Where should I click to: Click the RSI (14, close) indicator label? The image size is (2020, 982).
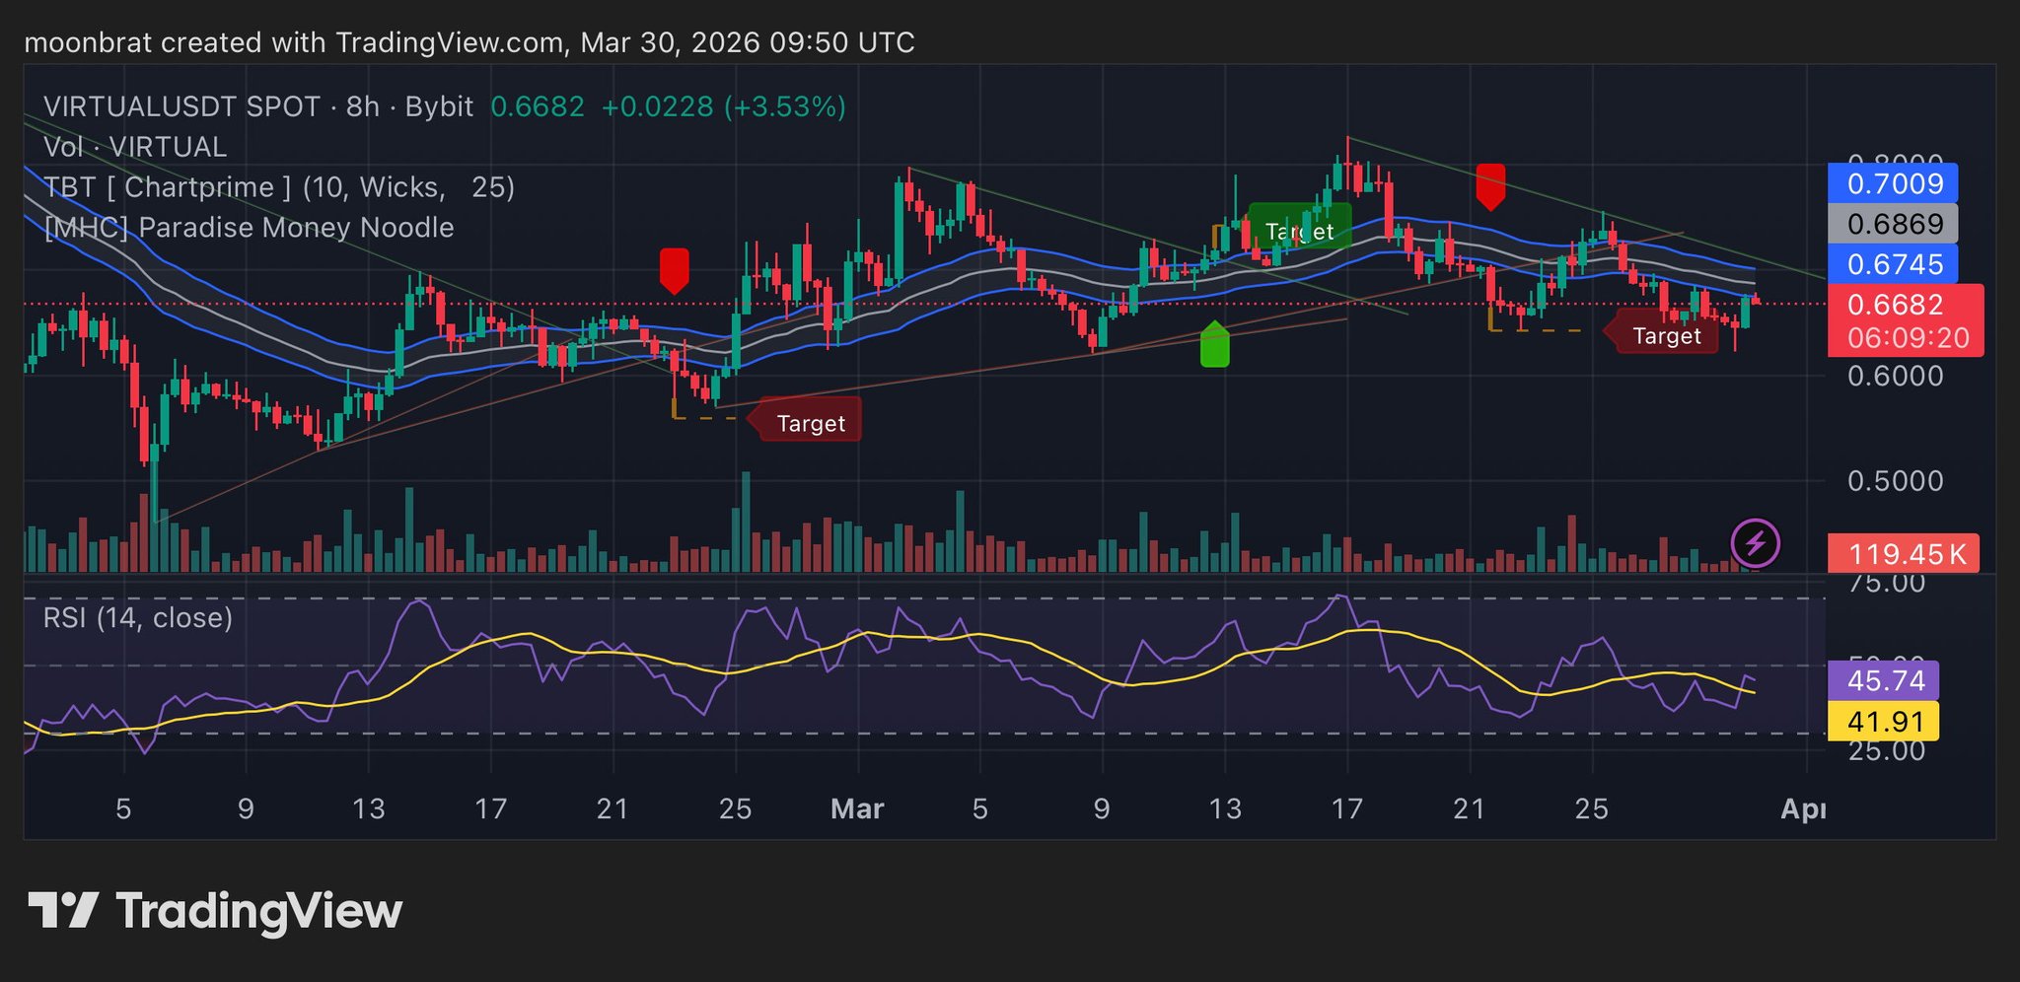[138, 618]
